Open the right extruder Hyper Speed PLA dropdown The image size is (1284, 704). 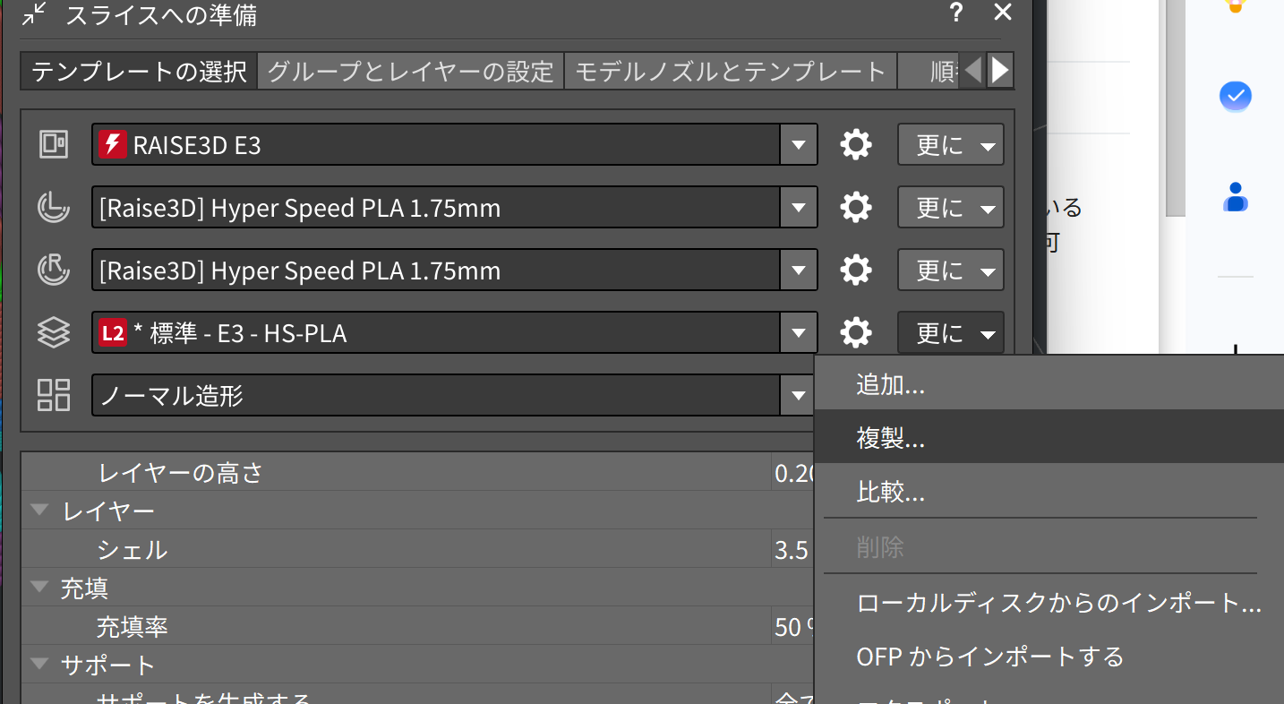(798, 270)
